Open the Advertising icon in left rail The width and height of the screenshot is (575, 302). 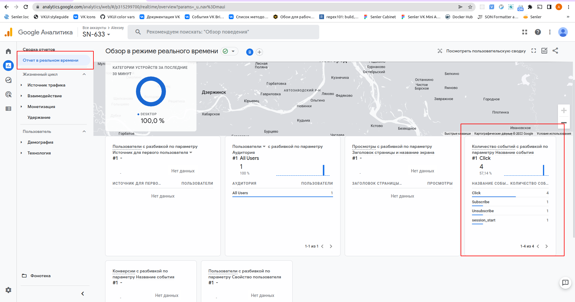(8, 95)
